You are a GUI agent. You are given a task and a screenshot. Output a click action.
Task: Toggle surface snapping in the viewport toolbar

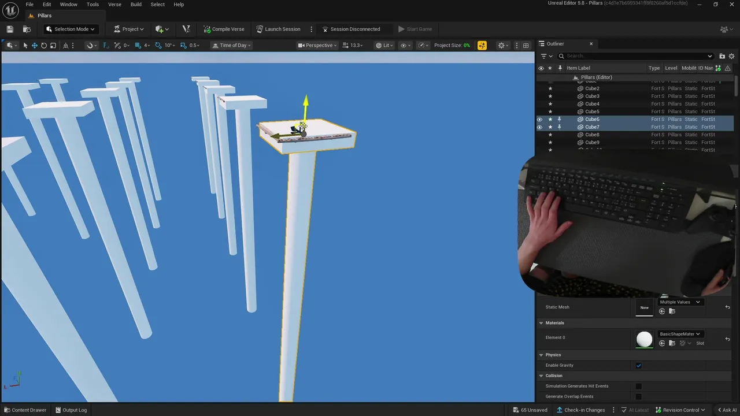click(117, 45)
